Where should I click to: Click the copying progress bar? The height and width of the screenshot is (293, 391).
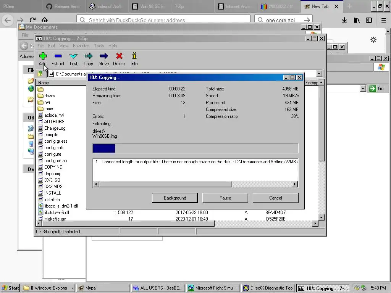pyautogui.click(x=195, y=148)
